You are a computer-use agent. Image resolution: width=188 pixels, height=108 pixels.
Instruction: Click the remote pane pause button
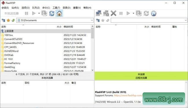(x=121, y=13)
